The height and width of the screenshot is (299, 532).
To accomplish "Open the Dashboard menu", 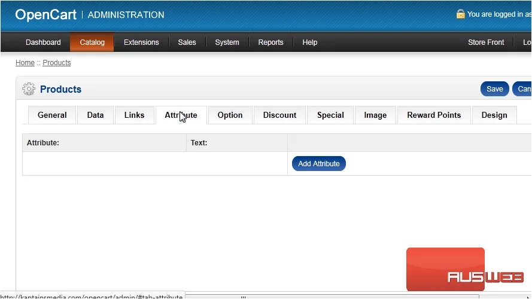I will 43,42.
